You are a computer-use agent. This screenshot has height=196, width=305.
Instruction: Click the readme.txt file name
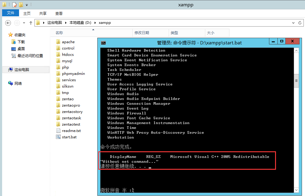71,130
